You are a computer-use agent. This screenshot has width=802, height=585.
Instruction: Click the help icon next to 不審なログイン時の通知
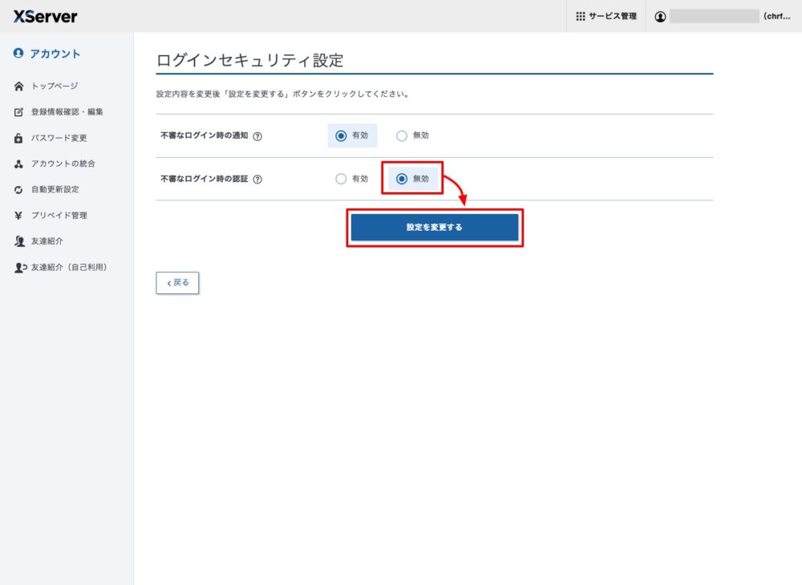click(257, 136)
